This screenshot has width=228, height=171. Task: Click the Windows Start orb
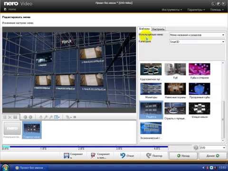5,168
